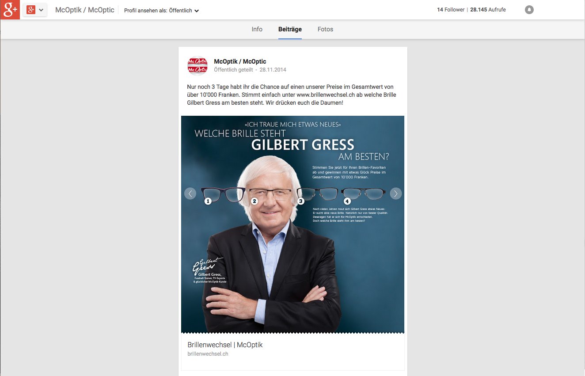Expand 'Profil ansehen als: Öffentlich' dropdown
Viewport: 585px width, 376px height.
161,11
